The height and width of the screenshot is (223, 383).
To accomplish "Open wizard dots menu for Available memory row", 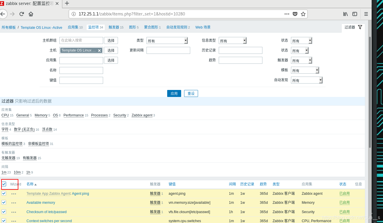I will [x=14, y=203].
